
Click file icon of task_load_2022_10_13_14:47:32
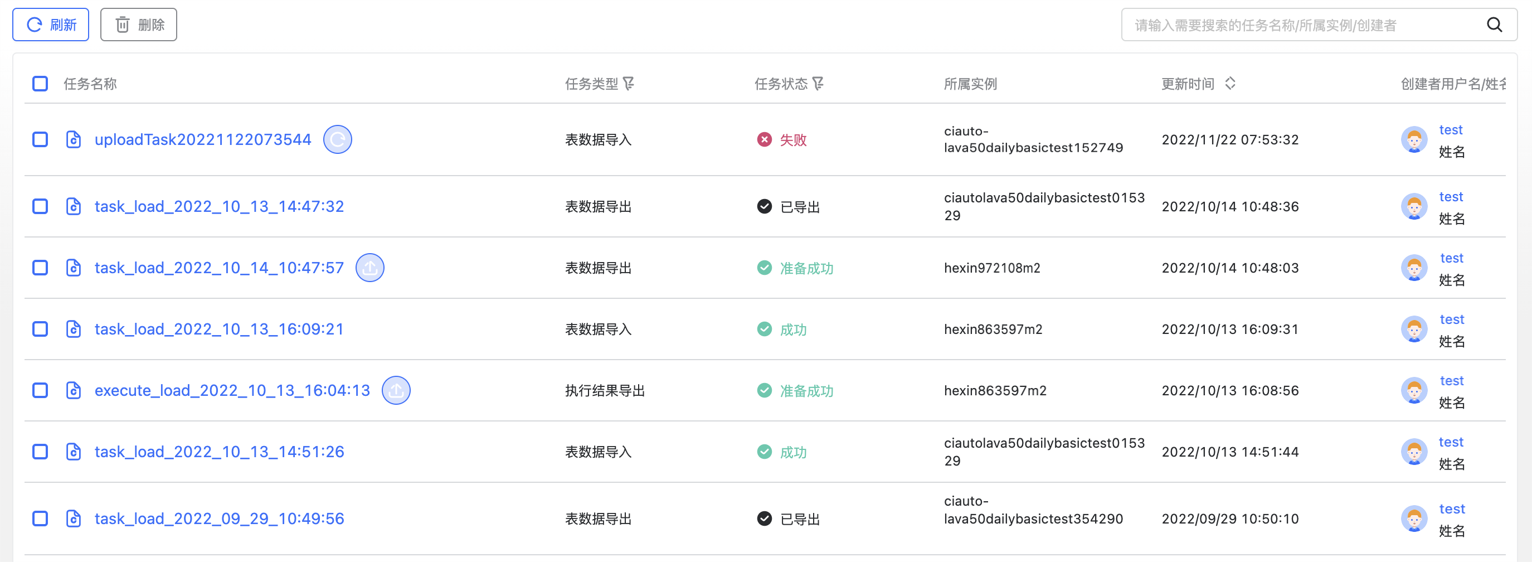click(73, 207)
